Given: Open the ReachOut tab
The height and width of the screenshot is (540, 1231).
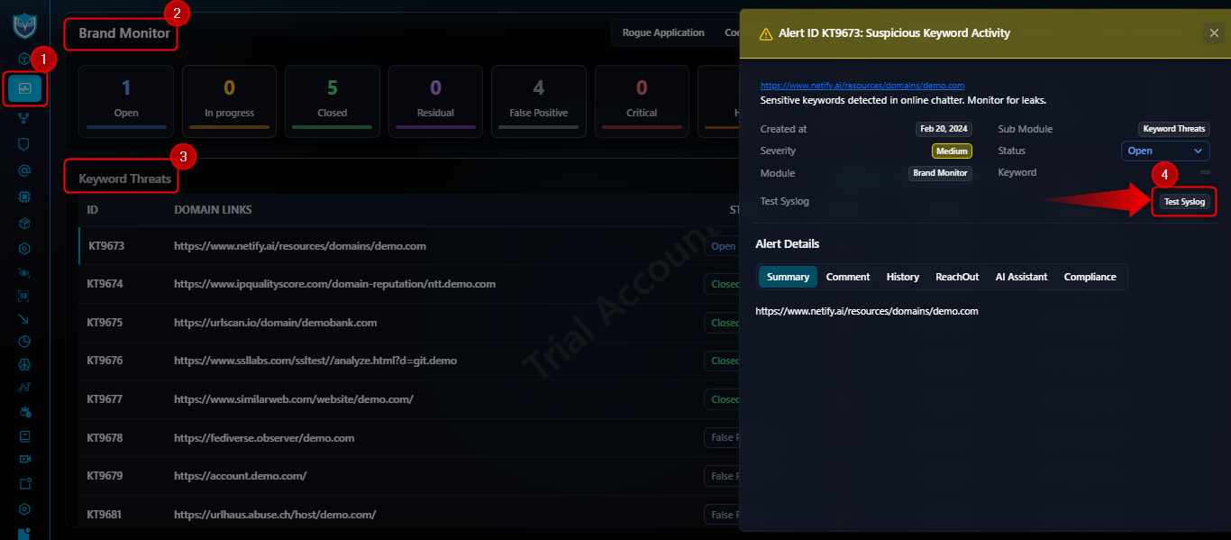Looking at the screenshot, I should point(957,277).
